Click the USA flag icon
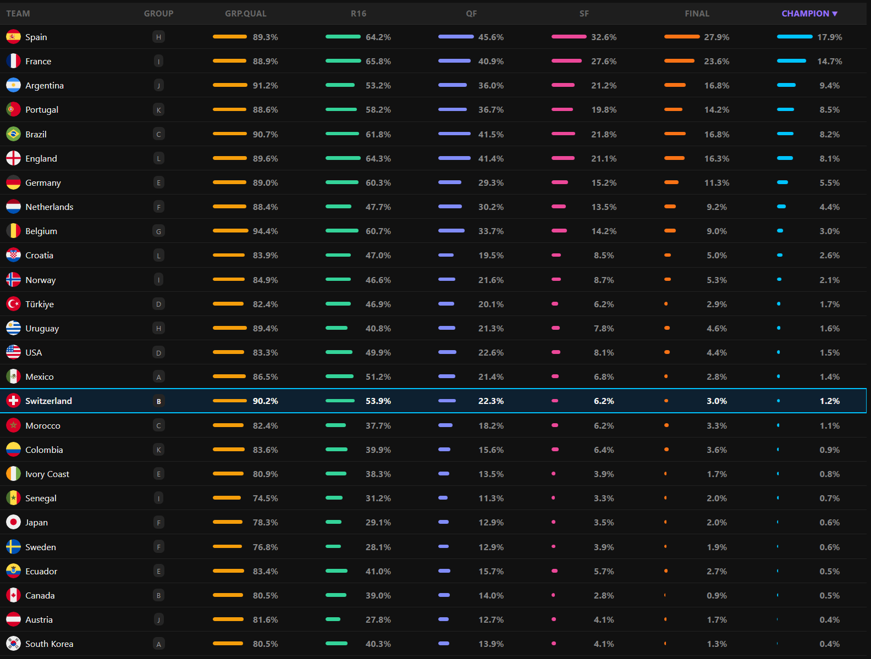Screen dimensions: 871x659 [13, 352]
